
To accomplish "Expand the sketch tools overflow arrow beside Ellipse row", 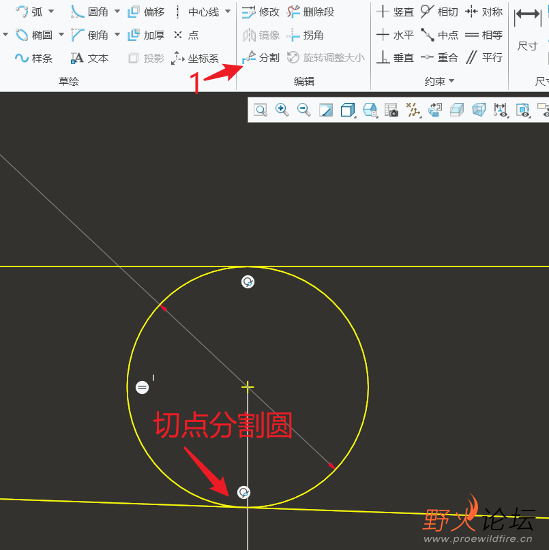I will (5, 35).
